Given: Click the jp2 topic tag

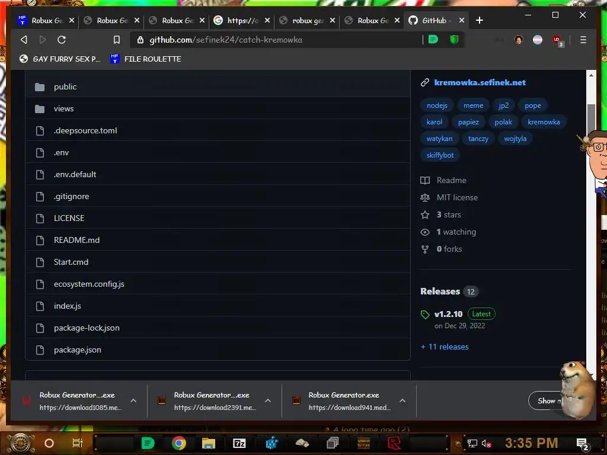Looking at the screenshot, I should click(503, 105).
